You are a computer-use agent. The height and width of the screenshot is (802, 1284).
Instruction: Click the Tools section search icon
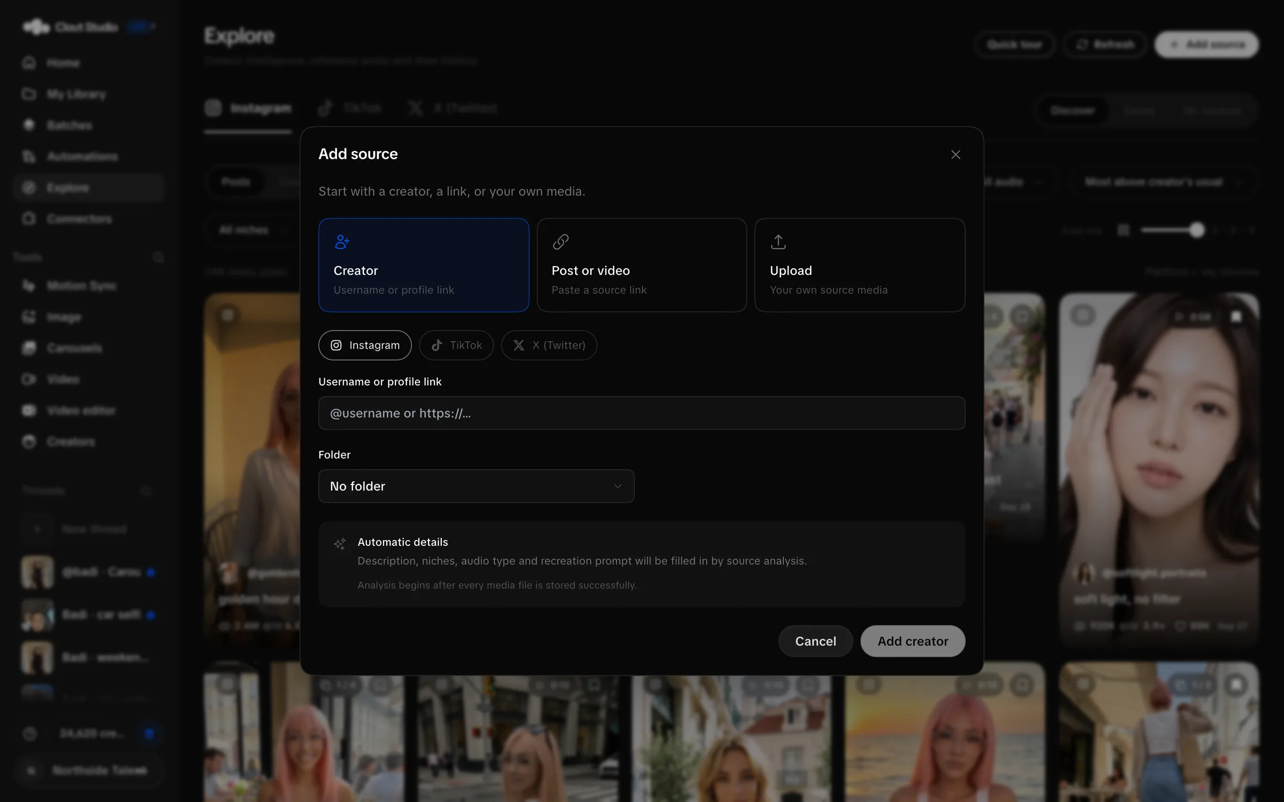(x=158, y=258)
